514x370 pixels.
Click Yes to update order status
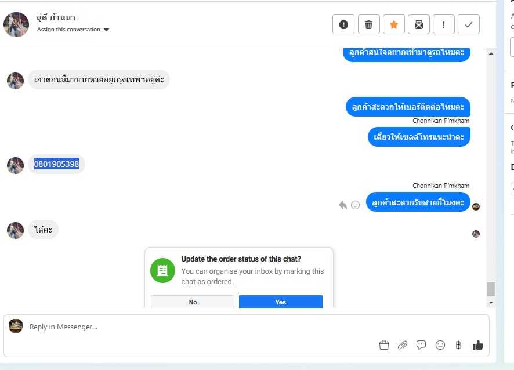point(281,302)
